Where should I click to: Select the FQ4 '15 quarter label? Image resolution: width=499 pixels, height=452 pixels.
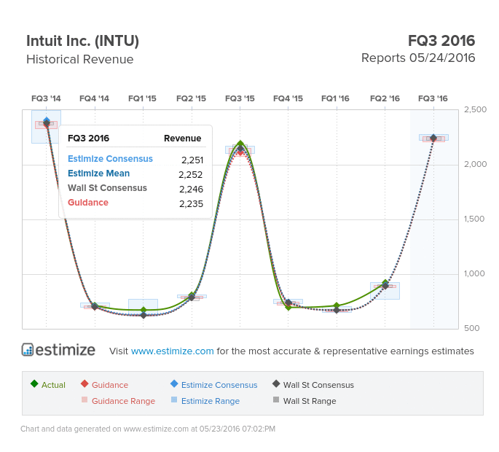point(288,98)
